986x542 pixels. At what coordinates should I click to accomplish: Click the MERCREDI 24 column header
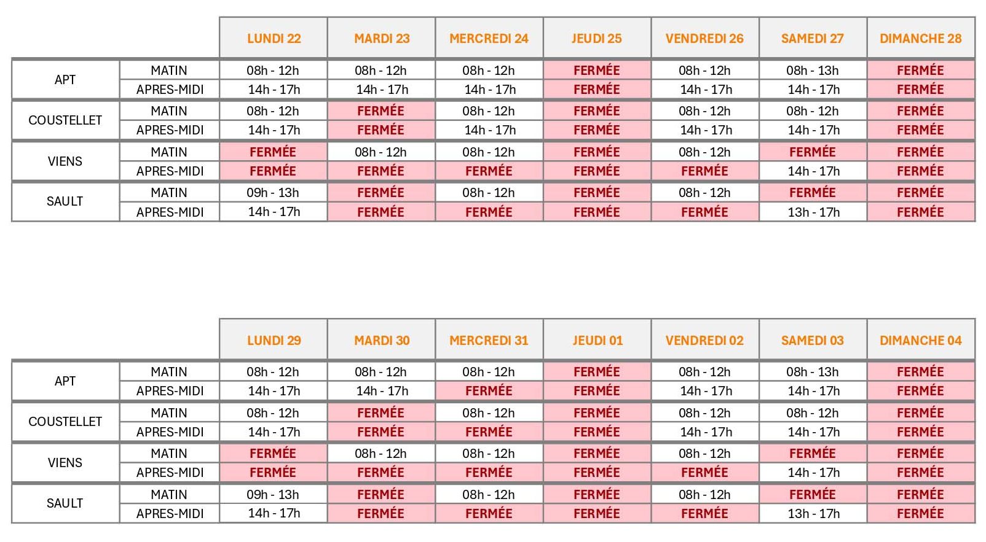(x=489, y=38)
